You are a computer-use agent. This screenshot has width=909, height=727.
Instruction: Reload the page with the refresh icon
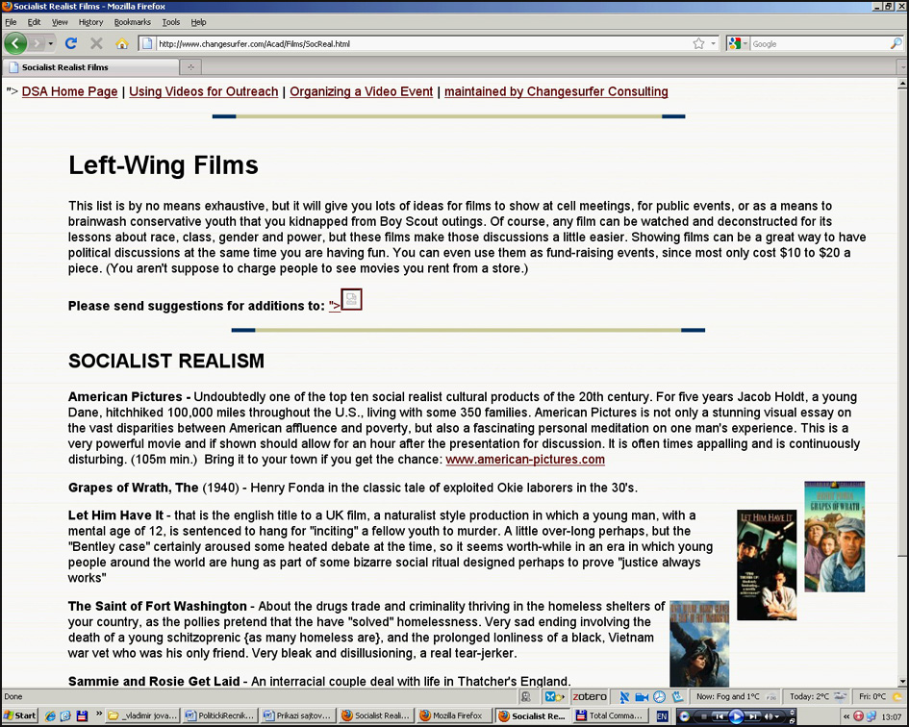(70, 43)
